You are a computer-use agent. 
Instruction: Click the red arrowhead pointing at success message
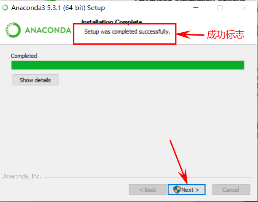point(183,34)
